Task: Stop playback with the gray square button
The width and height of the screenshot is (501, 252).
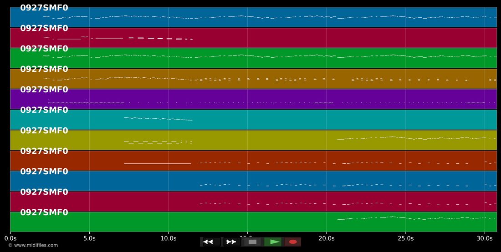Action: click(x=252, y=242)
